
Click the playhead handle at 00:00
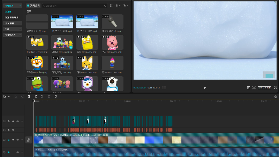pyautogui.click(x=33, y=101)
